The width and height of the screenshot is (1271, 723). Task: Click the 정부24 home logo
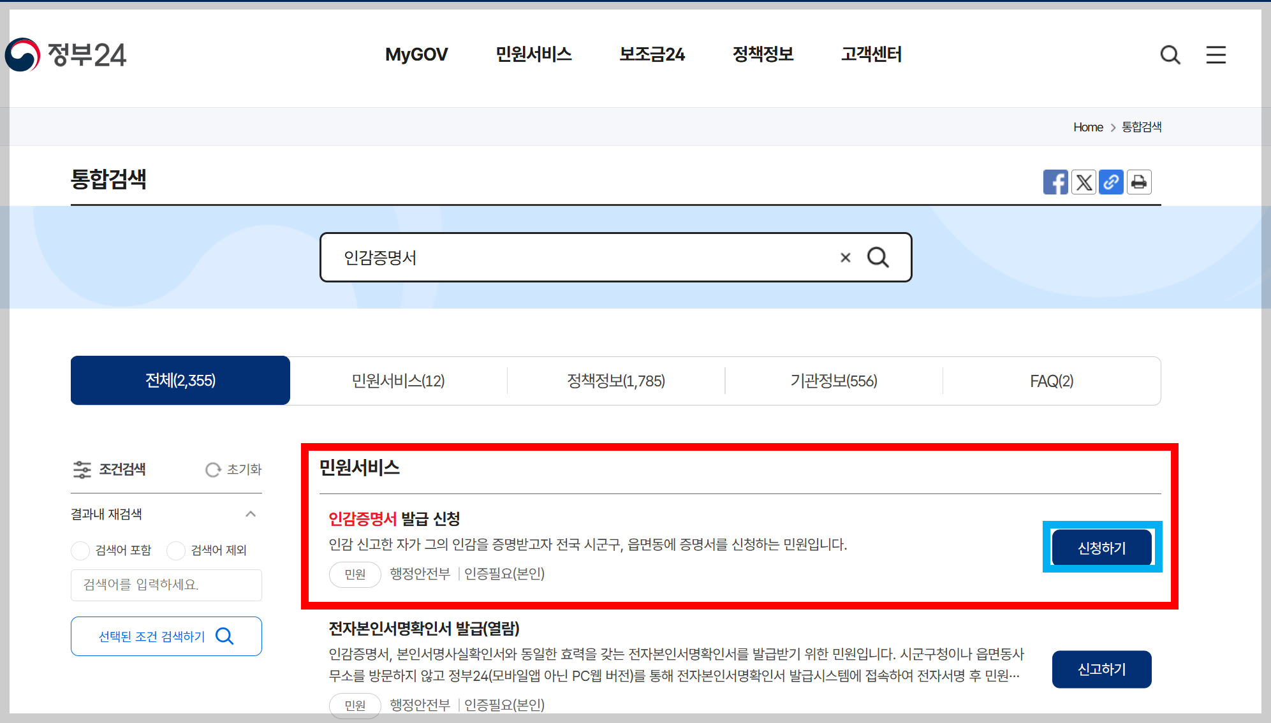coord(66,55)
